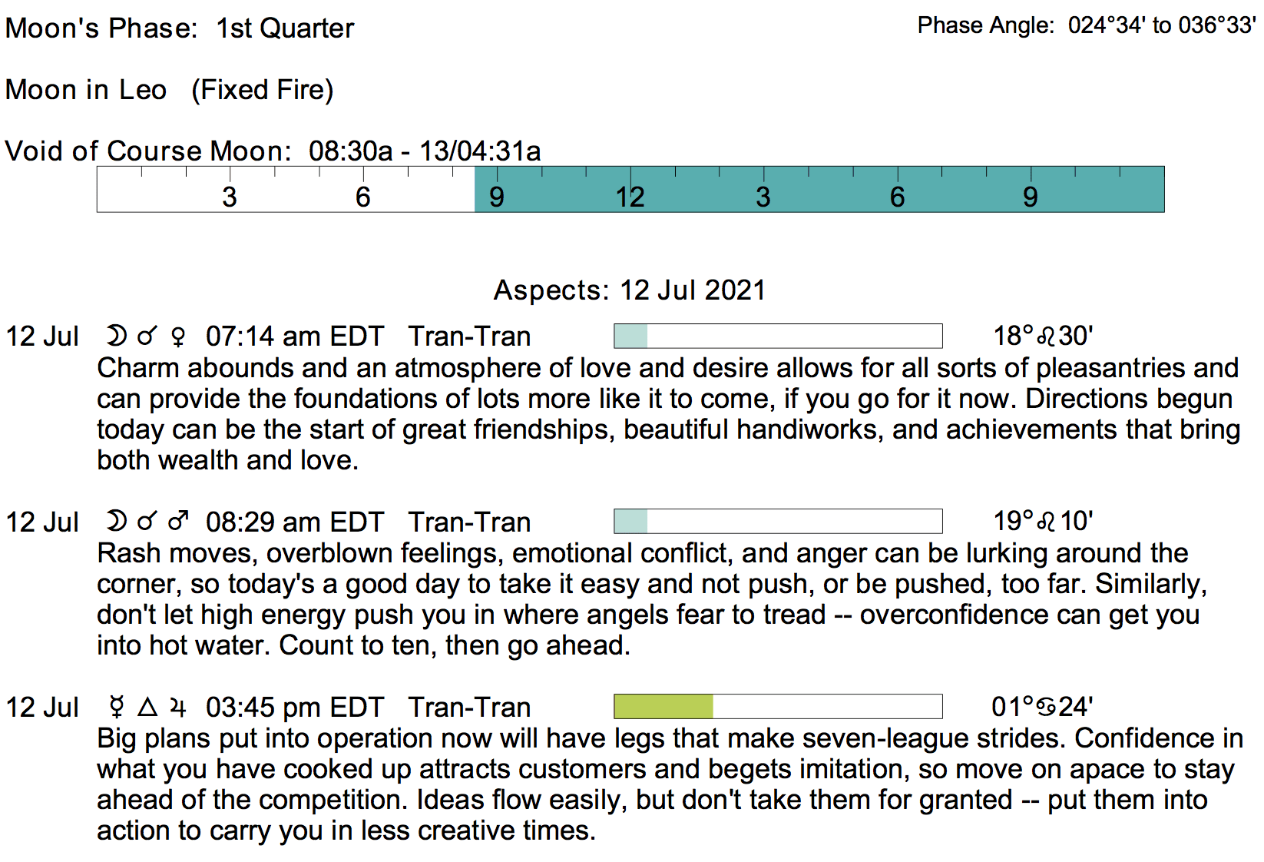Click the "Aspects: 12 Jul 2021" heading
Image resolution: width=1264 pixels, height=862 pixels.
(x=630, y=290)
